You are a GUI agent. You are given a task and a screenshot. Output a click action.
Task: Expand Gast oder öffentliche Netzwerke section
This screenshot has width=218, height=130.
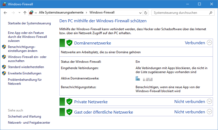209,112
